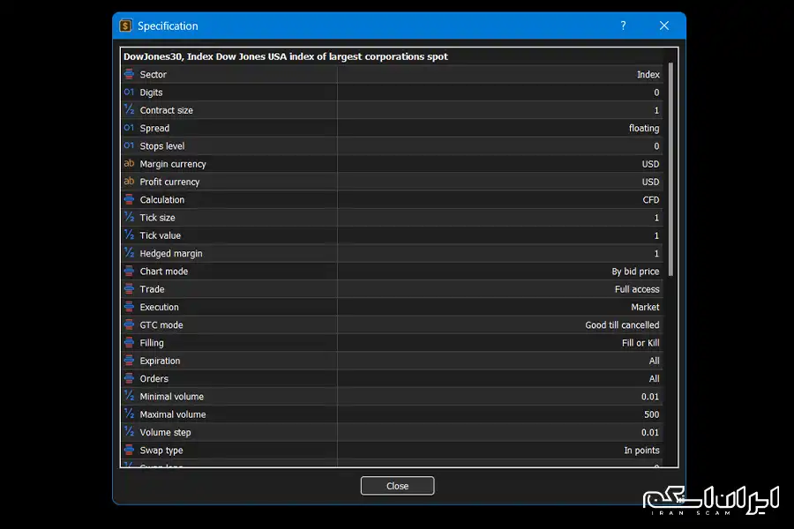Viewport: 794px width, 529px height.
Task: Select the Tick value label
Action: [x=160, y=235]
